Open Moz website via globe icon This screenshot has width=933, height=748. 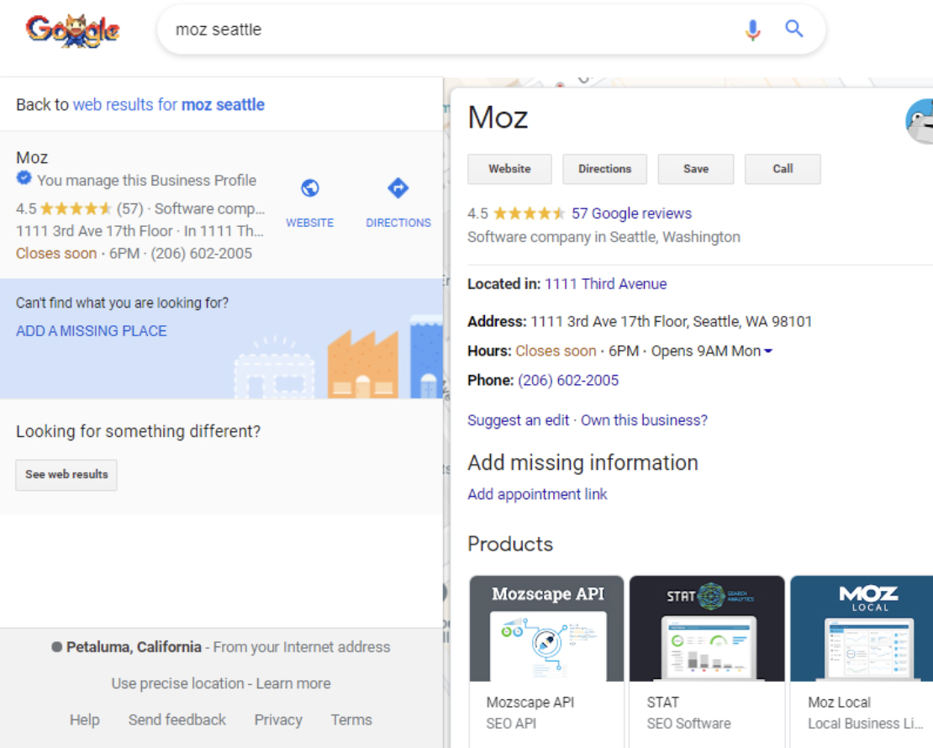tap(310, 188)
